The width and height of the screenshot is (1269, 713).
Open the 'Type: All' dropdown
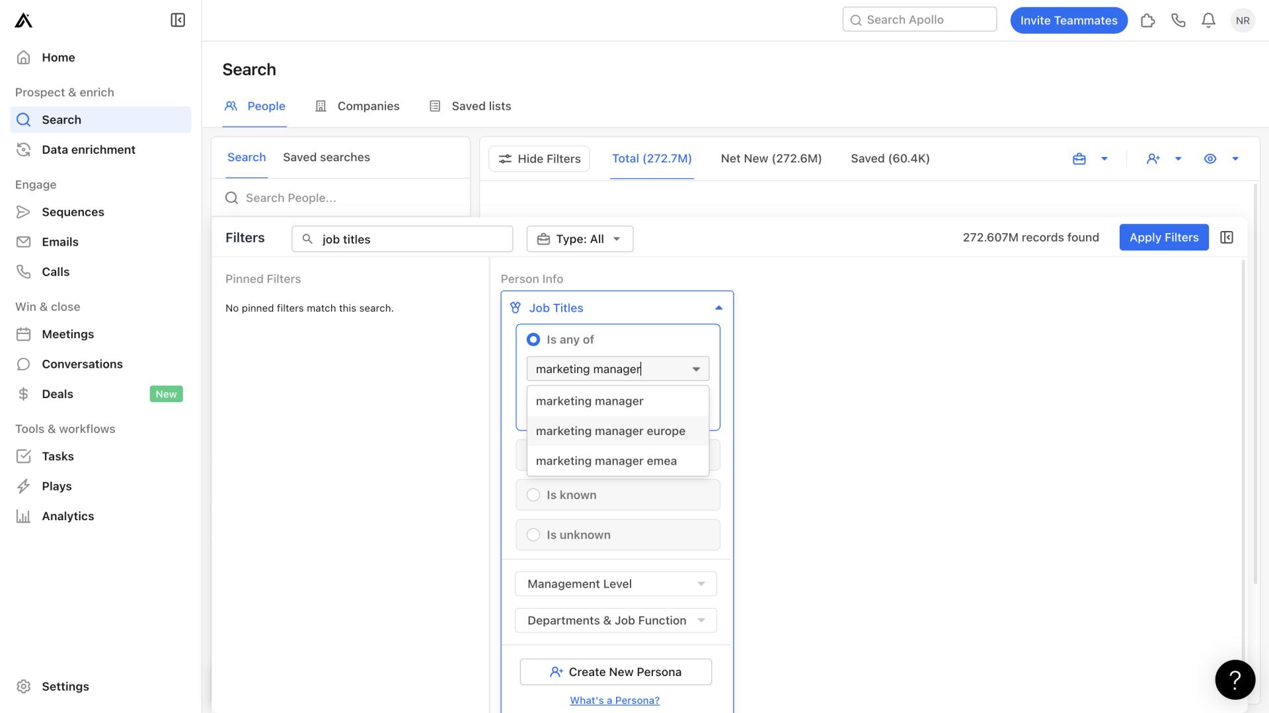click(580, 239)
